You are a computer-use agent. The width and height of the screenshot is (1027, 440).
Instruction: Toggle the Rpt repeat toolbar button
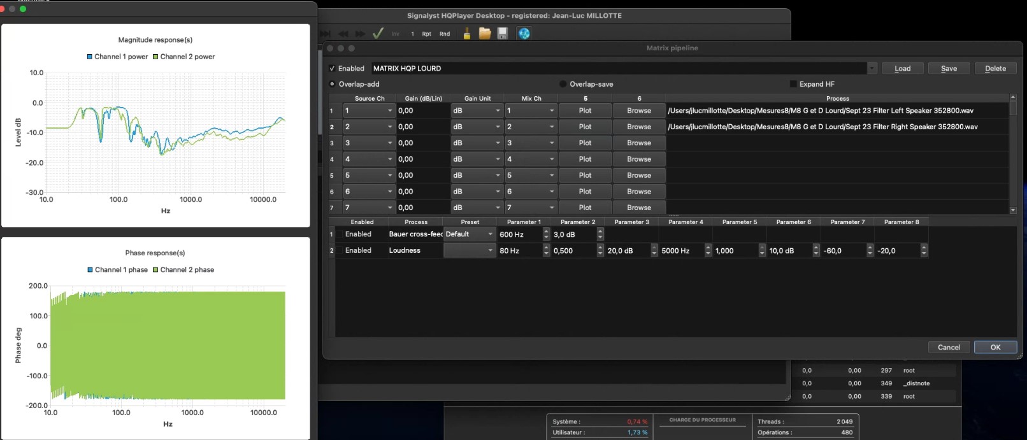[426, 34]
